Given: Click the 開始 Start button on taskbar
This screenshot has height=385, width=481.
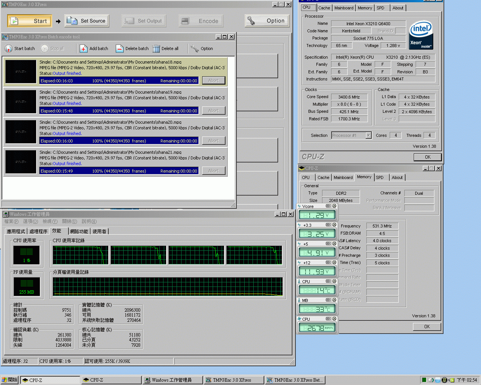Looking at the screenshot, I should click(x=10, y=380).
